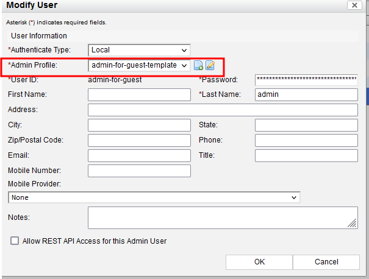Expand the Admin Profile dropdown

(x=139, y=65)
